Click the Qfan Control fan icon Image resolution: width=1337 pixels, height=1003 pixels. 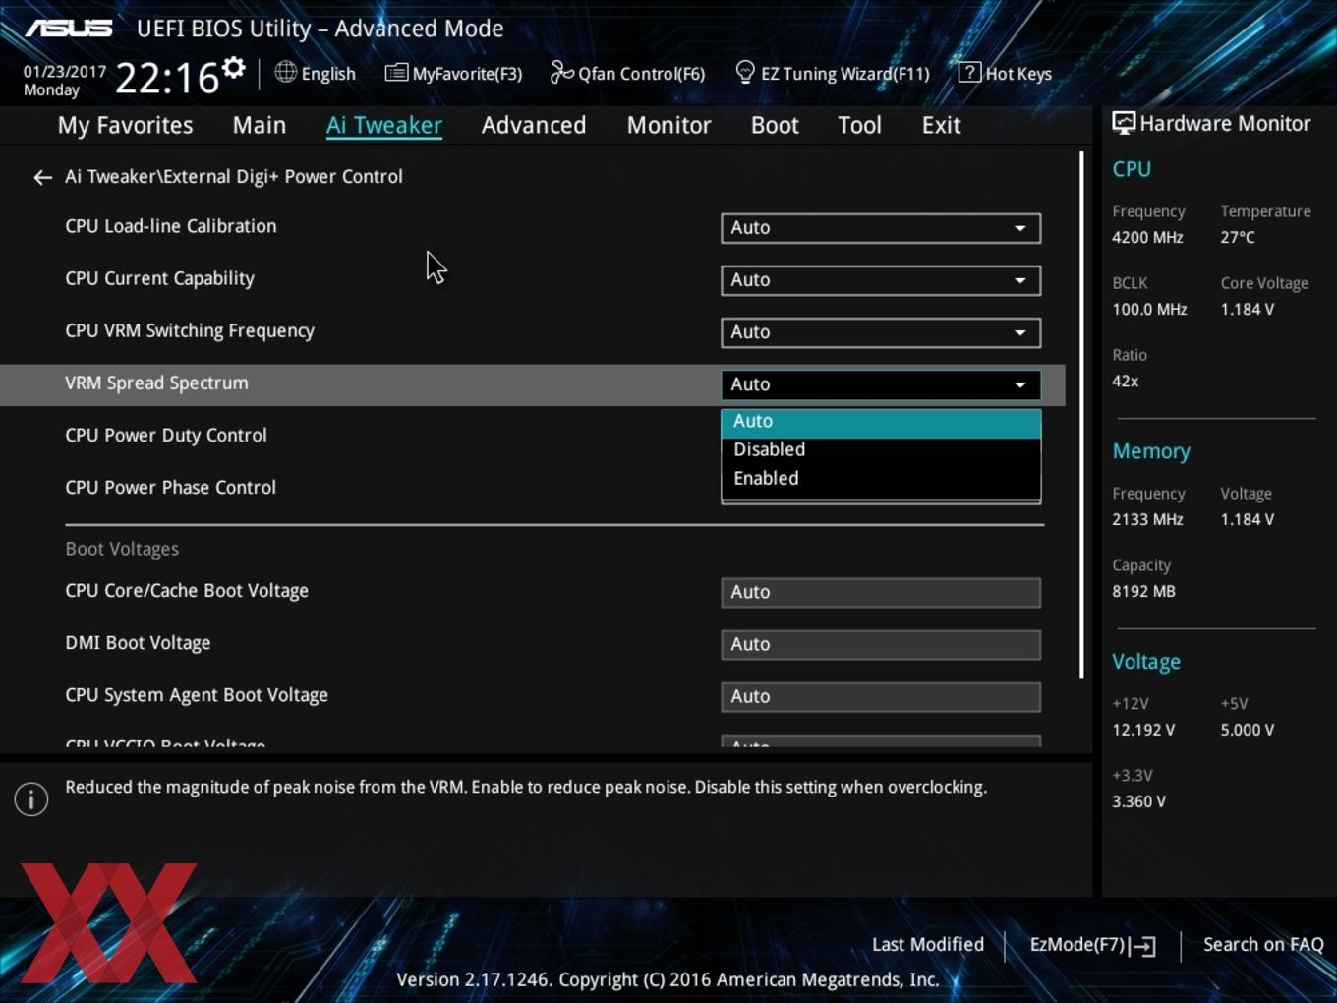tap(561, 72)
